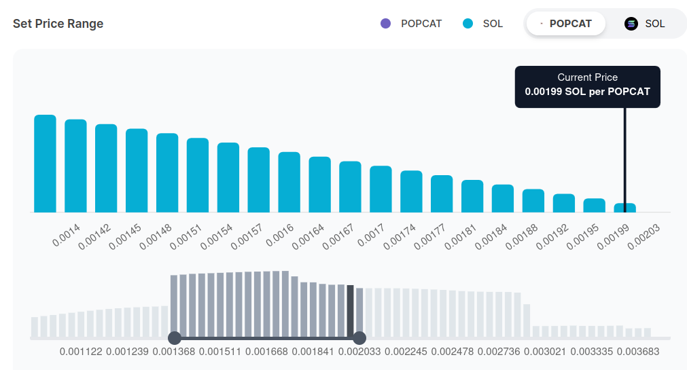Click the 0.002033 axis label
The image size is (687, 370).
(359, 352)
